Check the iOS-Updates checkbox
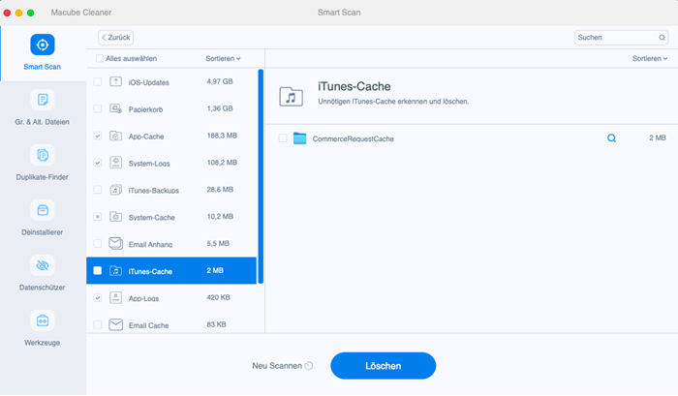The image size is (678, 396). (98, 81)
